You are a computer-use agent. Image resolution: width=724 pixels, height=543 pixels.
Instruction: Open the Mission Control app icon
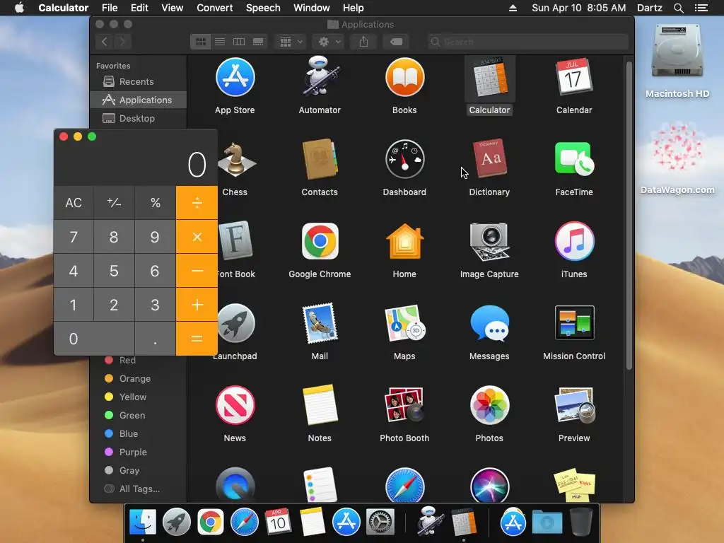tap(574, 322)
